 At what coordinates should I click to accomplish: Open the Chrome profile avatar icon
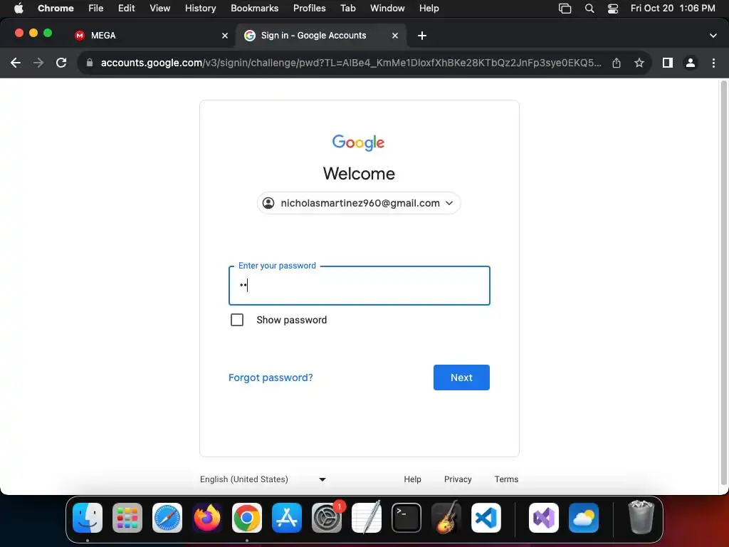691,63
